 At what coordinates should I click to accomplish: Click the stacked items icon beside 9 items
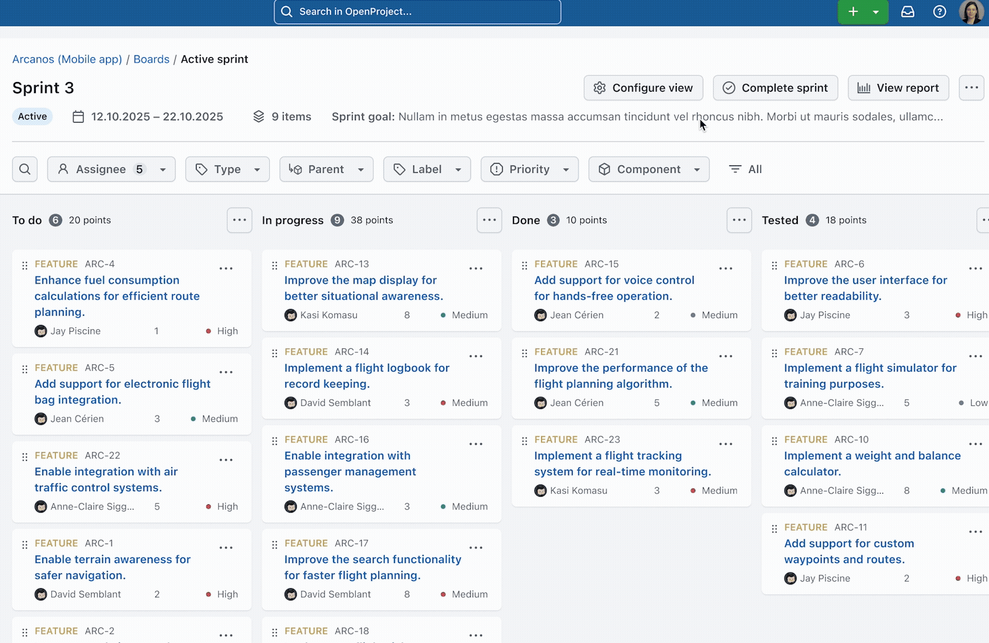259,117
